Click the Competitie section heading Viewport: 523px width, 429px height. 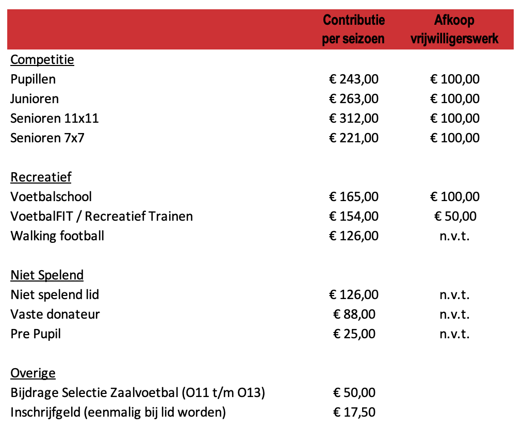pos(42,60)
